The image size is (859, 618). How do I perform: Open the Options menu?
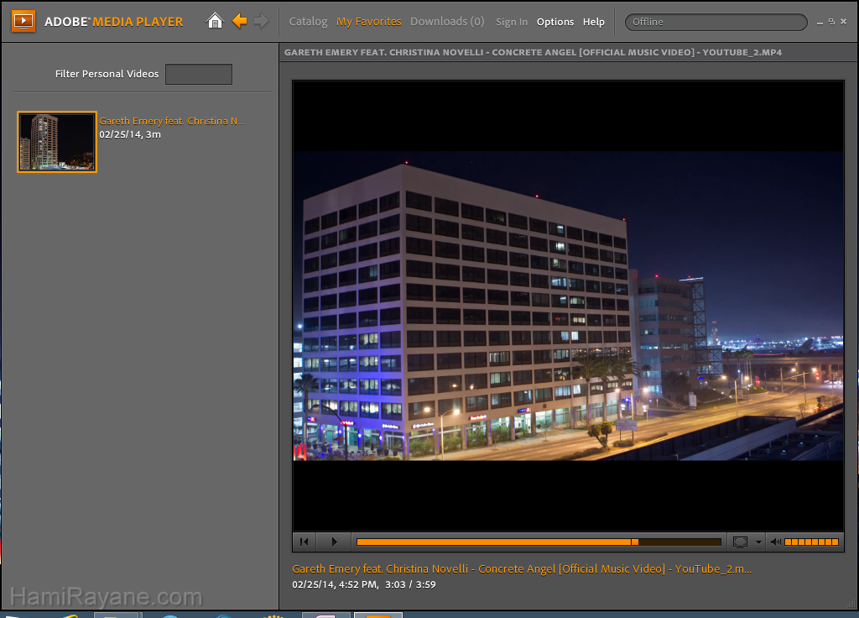[555, 22]
